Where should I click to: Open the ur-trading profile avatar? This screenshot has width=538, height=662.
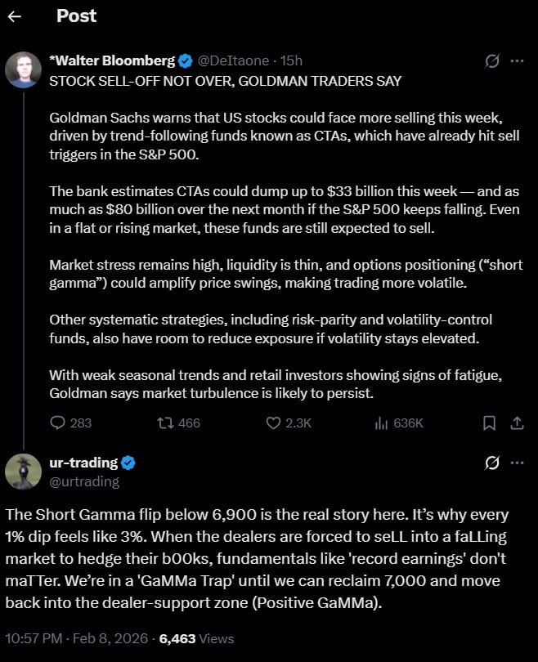point(24,472)
